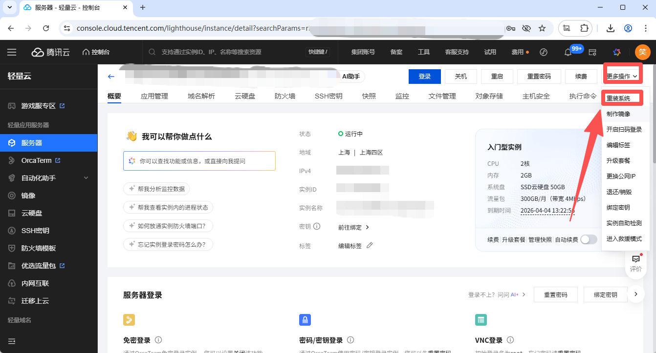Open the orange 笑 user avatar
This screenshot has width=656, height=353.
tap(642, 52)
